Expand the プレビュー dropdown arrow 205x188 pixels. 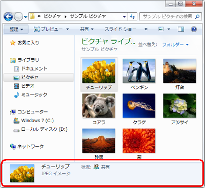pyautogui.click(x=68, y=29)
